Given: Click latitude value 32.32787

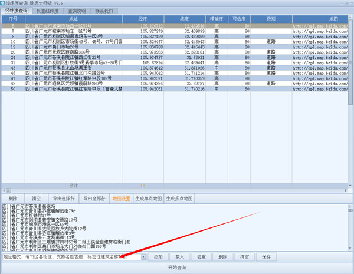Looking at the screenshot, I should (195, 84).
